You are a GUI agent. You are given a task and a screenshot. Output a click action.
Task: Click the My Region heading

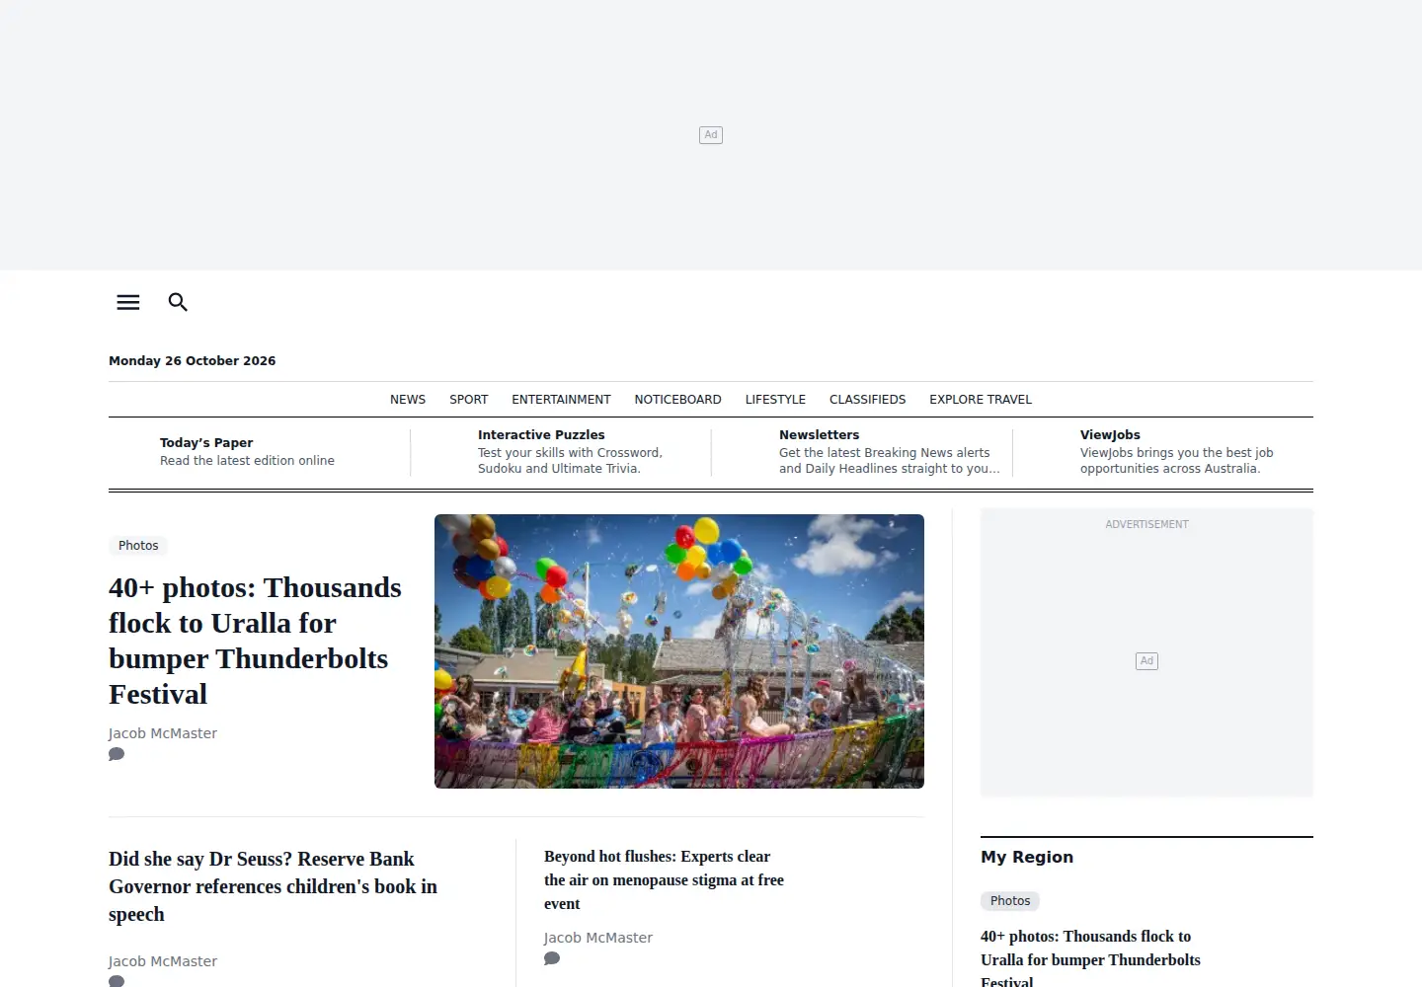click(x=1027, y=857)
